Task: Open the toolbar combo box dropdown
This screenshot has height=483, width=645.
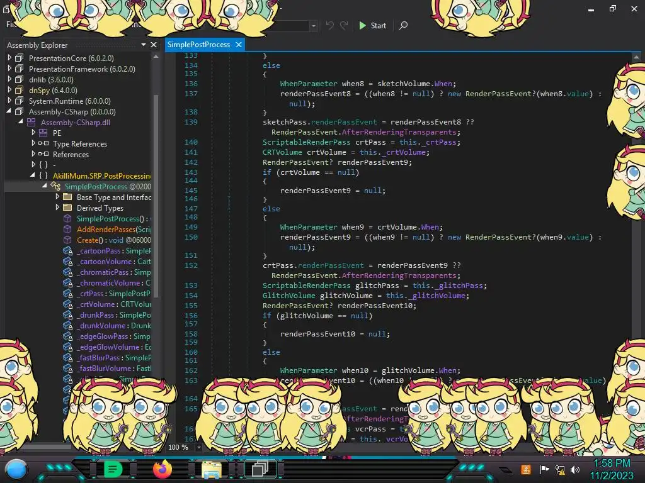Action: (314, 26)
